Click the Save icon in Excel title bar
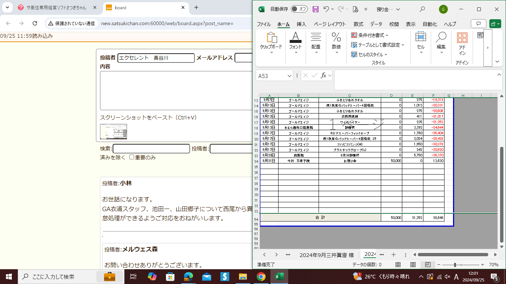Image resolution: width=506 pixels, height=284 pixels. click(x=316, y=9)
